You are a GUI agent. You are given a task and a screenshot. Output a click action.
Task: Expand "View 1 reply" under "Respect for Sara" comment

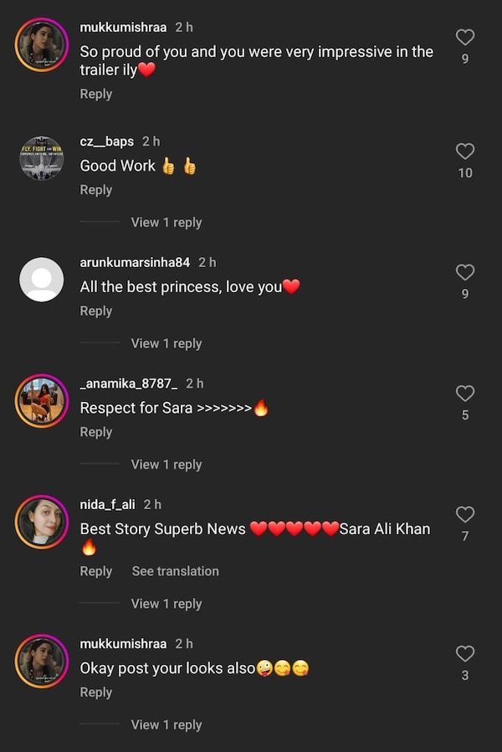166,464
